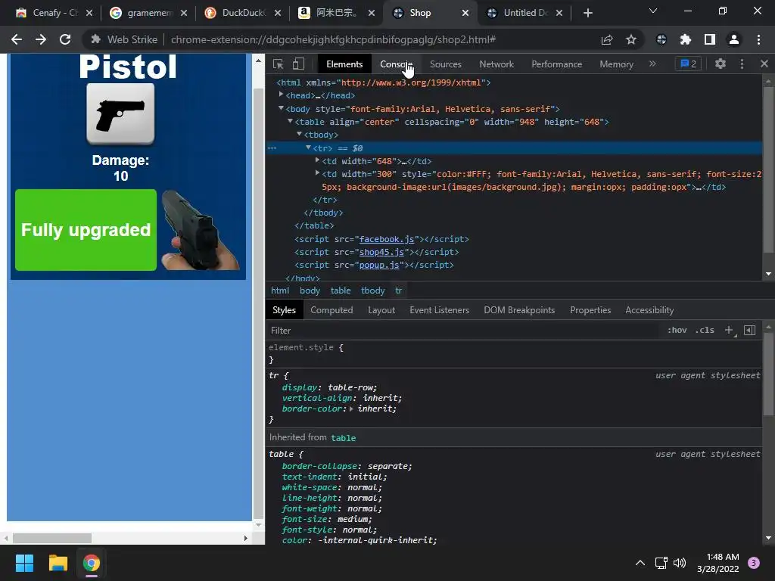Toggle the device toolbar icon
This screenshot has width=775, height=581.
tap(298, 64)
